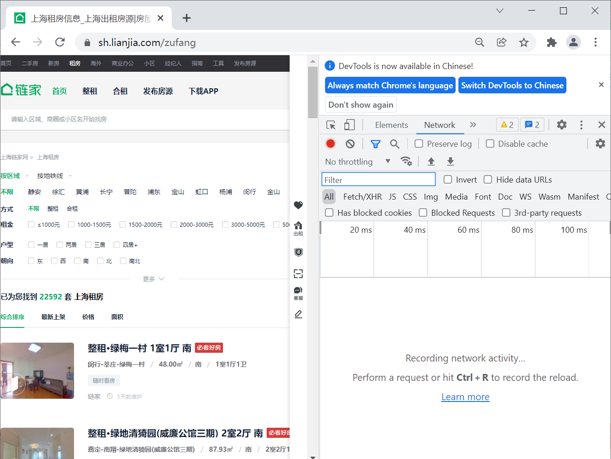The height and width of the screenshot is (459, 611).
Task: Share this page via the share icon
Action: (502, 42)
